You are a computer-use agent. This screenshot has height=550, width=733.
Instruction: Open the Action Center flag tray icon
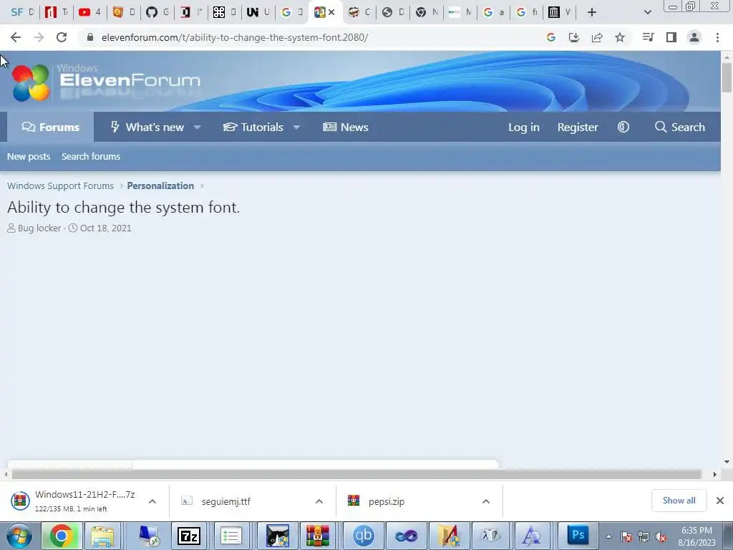(x=626, y=536)
